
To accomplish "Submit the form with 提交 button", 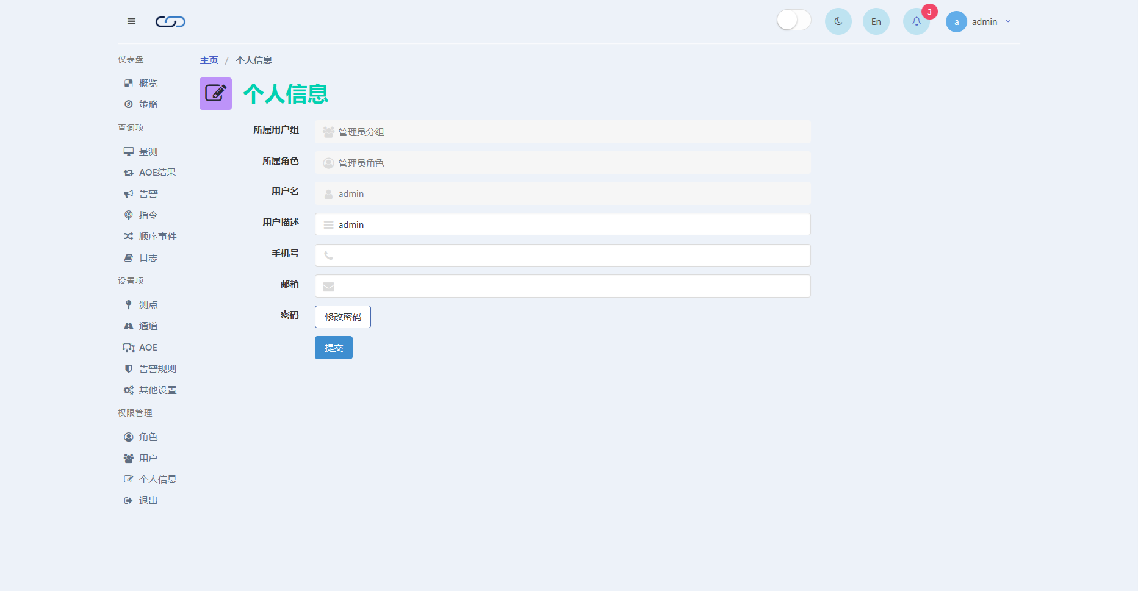I will [x=334, y=348].
